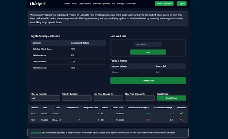228x139 pixels.
Task: Click the $50,000.00 price cell
Action: [x=120, y=113]
